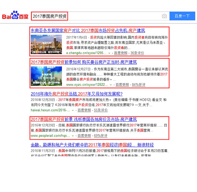The width and height of the screenshot is (197, 192).
Task: Open 百度快照 for www.peoplerail.com result
Action: [x=84, y=136]
